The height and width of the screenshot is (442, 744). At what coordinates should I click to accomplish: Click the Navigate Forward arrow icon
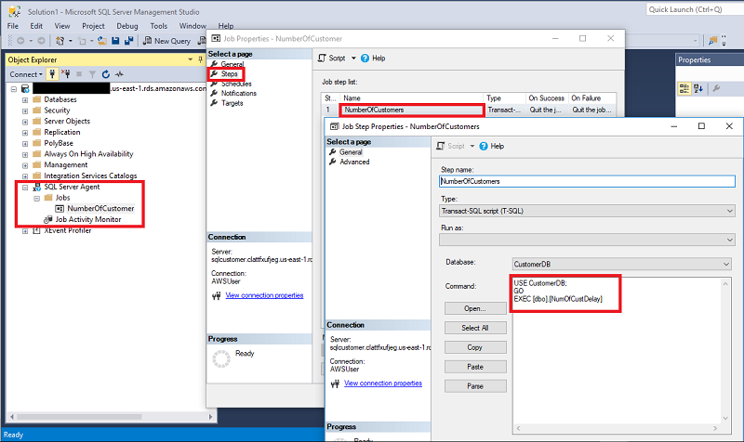[x=41, y=41]
